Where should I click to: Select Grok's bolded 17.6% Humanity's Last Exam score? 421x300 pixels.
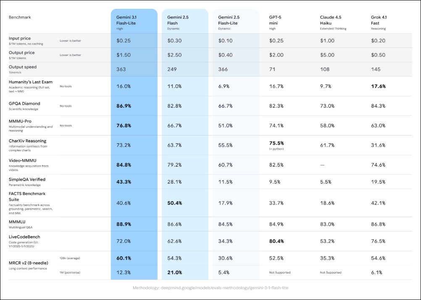(x=378, y=86)
